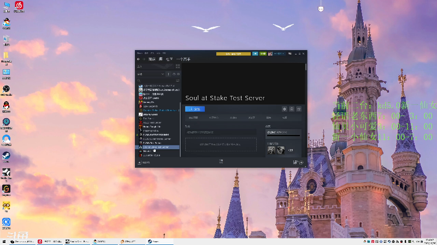
Task: Open the OBS Studio desktop icon
Action: point(6,90)
